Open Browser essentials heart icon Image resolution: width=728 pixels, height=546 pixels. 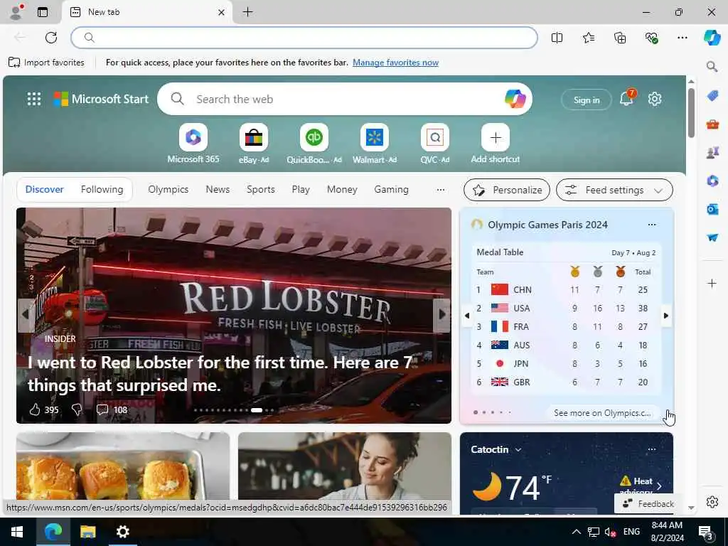click(x=651, y=38)
